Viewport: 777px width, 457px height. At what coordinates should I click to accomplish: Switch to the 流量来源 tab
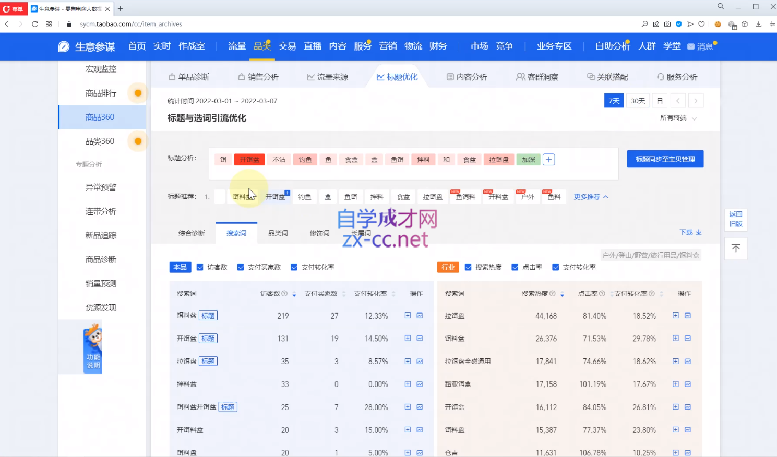(328, 77)
